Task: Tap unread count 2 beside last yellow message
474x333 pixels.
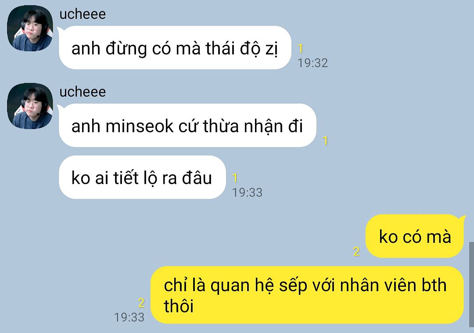Action: click(x=141, y=303)
